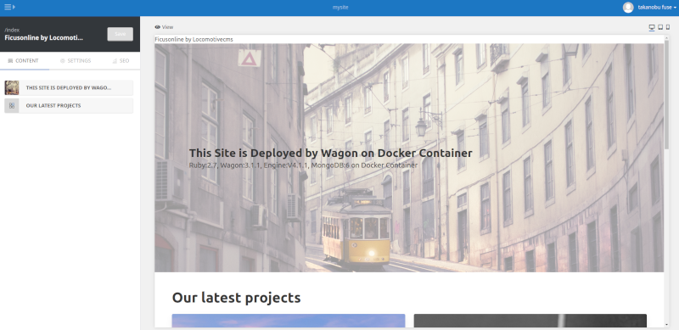This screenshot has width=679, height=330.
Task: Open the 'Our latest projects' section
Action: pyautogui.click(x=69, y=106)
